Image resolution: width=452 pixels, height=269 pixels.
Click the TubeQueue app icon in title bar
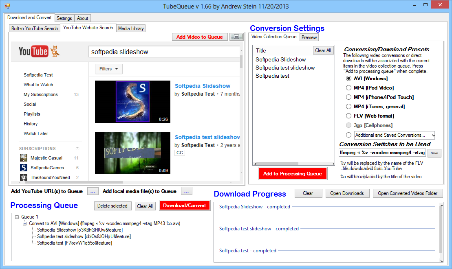(x=7, y=6)
